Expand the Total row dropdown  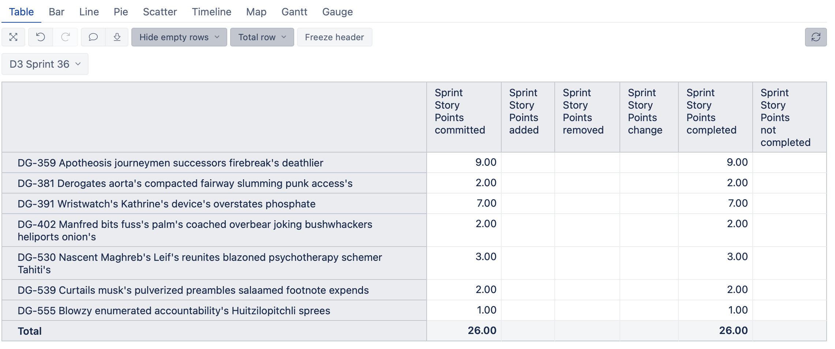pos(262,37)
